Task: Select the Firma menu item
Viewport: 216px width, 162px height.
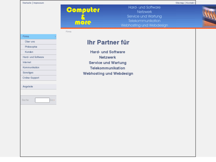Action: [x=38, y=37]
